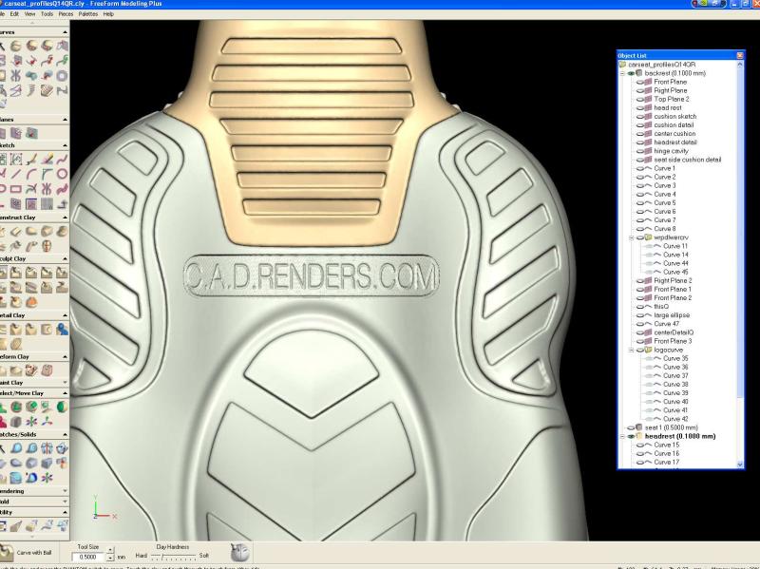Open the View menu
Screen dimensions: 760x569
pos(30,14)
